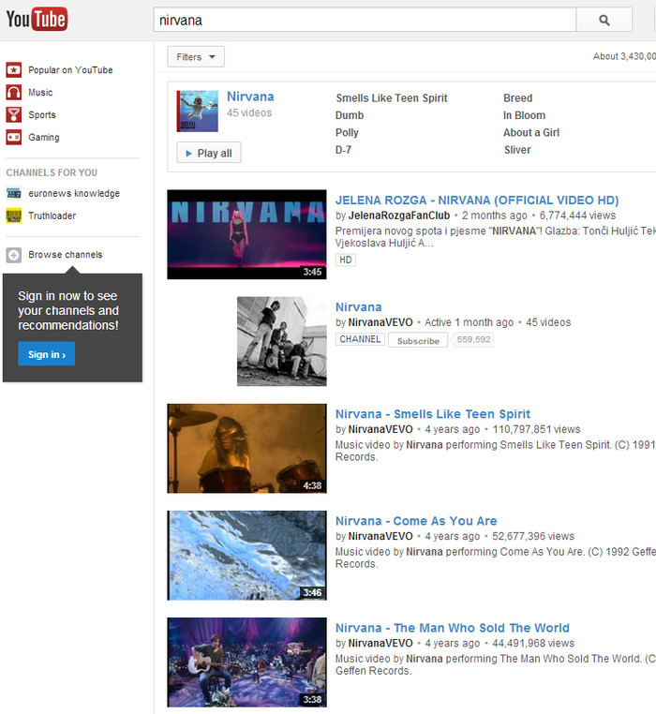The image size is (656, 714).
Task: Click the blue Sign in button
Action: click(47, 354)
